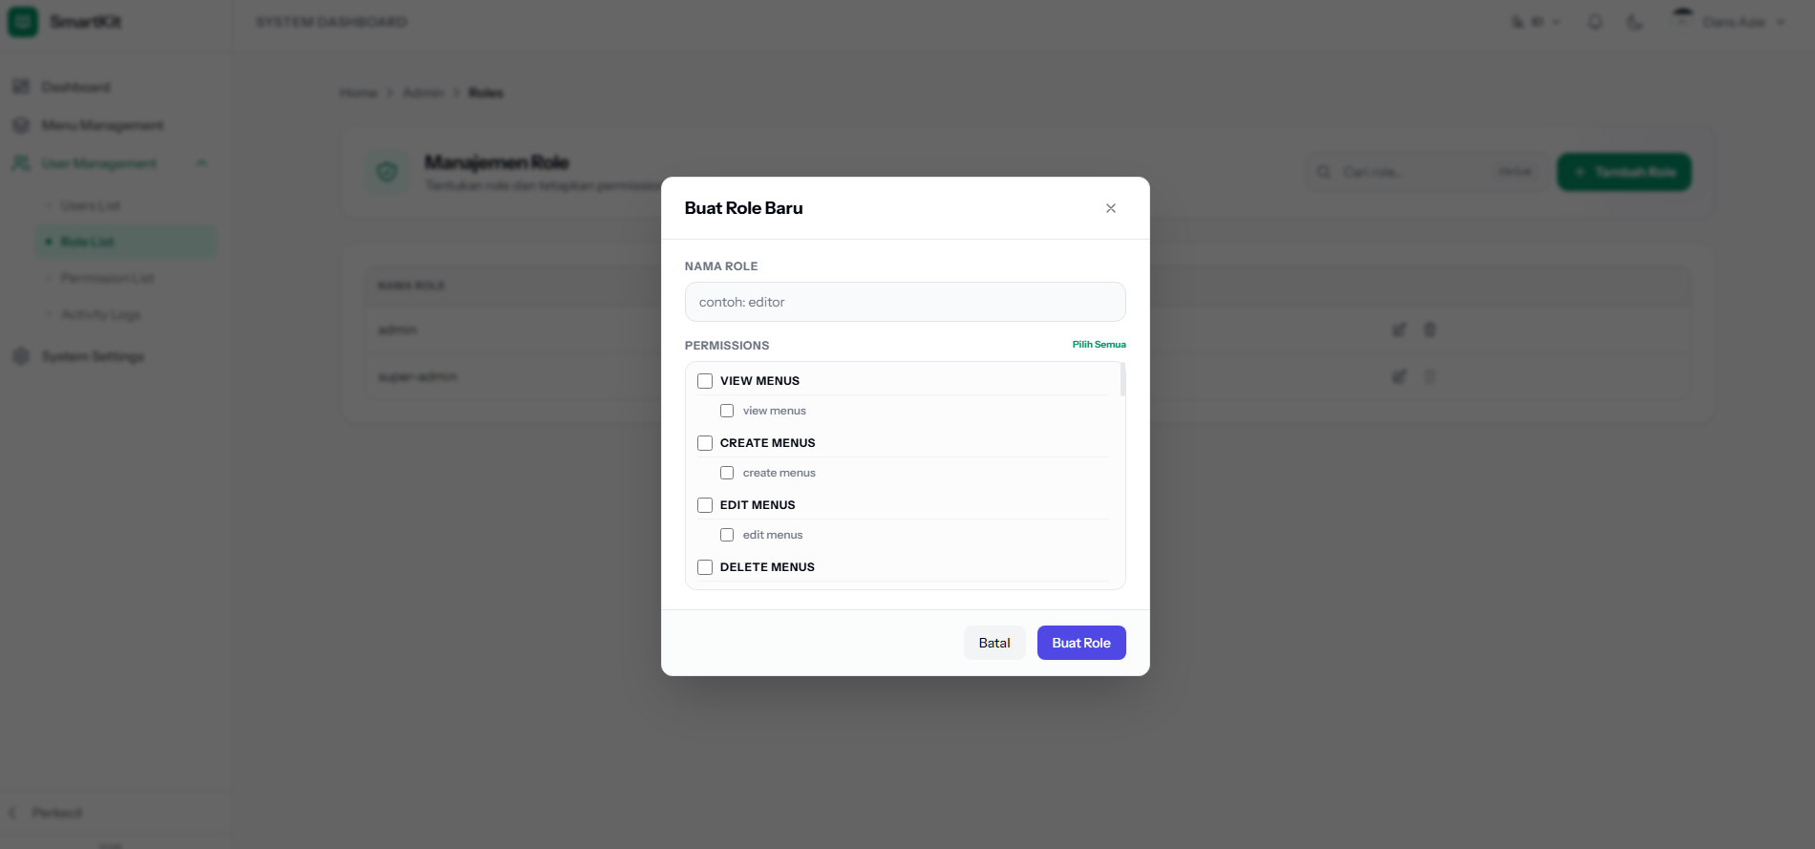The image size is (1815, 849).
Task: Click the Buat Role button
Action: (1081, 643)
